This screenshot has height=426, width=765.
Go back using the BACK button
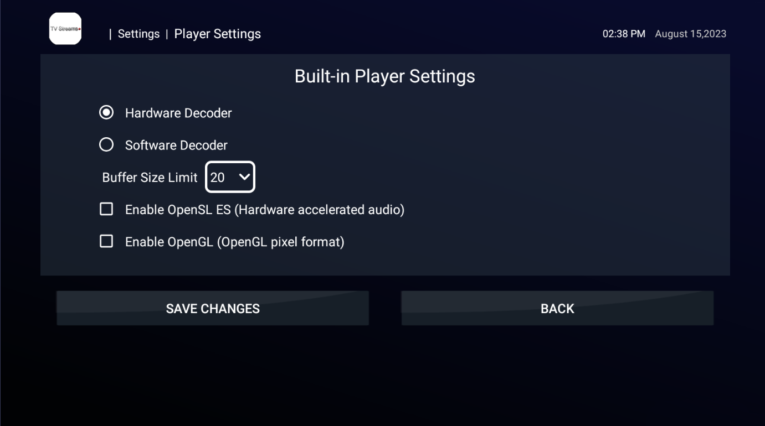(x=557, y=308)
